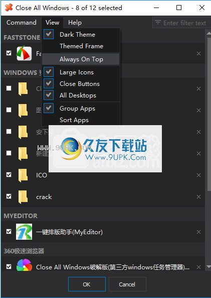
Task: Click the MyEditor app icon
Action: click(24, 232)
